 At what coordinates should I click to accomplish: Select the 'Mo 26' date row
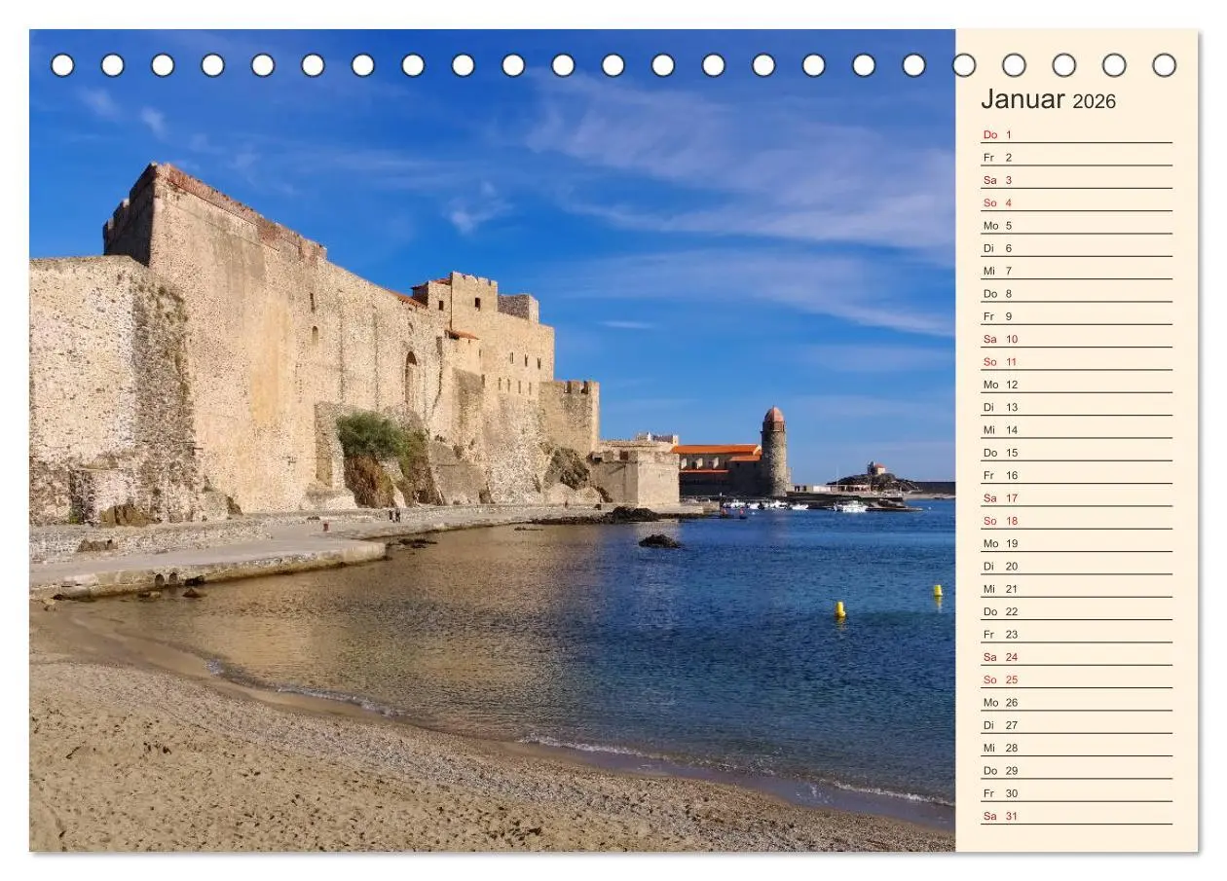1076,702
